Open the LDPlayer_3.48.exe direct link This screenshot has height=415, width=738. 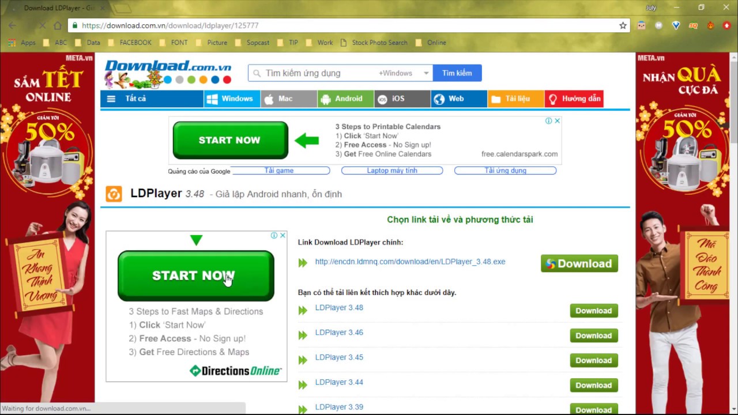(x=410, y=262)
